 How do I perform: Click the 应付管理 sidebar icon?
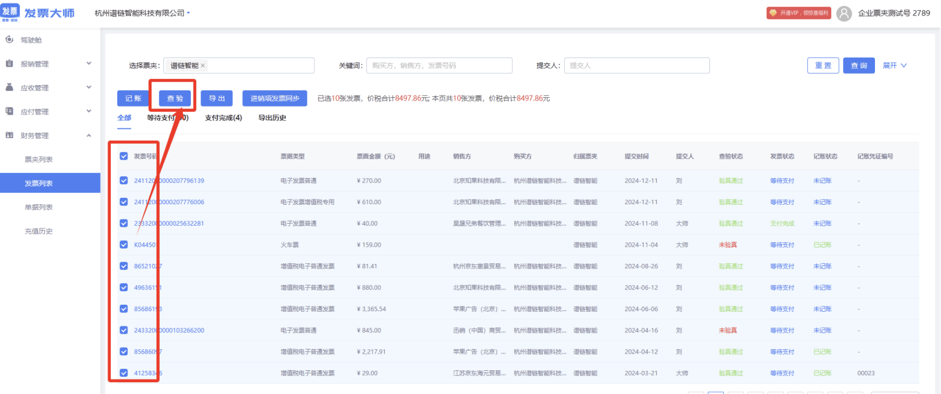pyautogui.click(x=9, y=111)
